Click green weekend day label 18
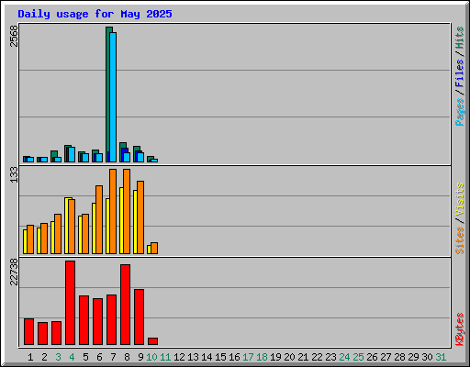The image size is (470, 367). 262,357
